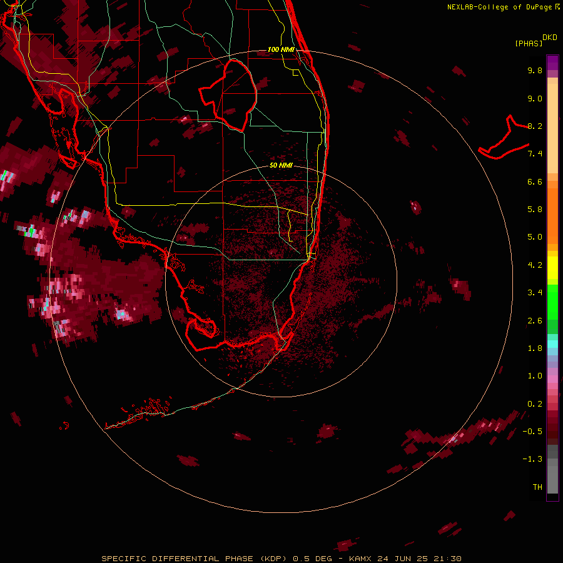Click the -1.3 value on the color scale

pos(532,459)
